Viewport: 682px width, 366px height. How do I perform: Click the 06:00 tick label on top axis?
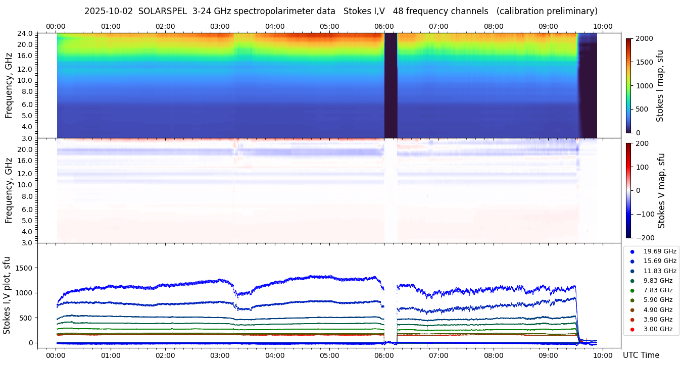(x=384, y=26)
